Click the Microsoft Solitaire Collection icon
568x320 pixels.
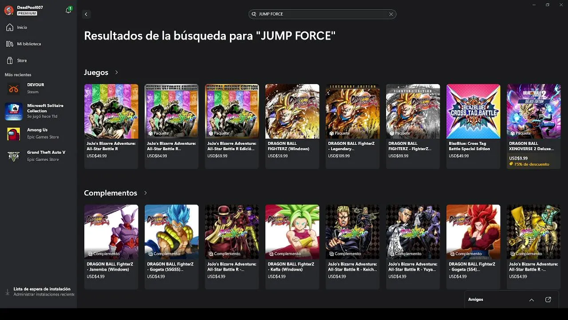[x=13, y=112]
